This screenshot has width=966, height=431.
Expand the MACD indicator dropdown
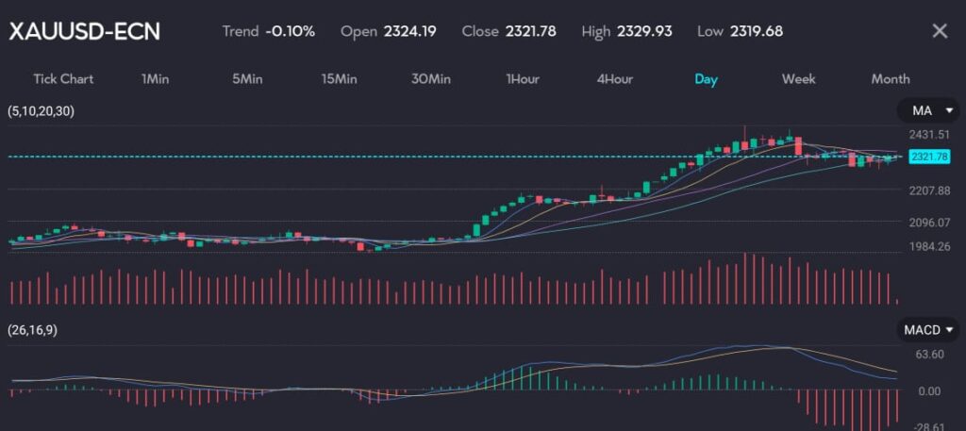click(927, 330)
